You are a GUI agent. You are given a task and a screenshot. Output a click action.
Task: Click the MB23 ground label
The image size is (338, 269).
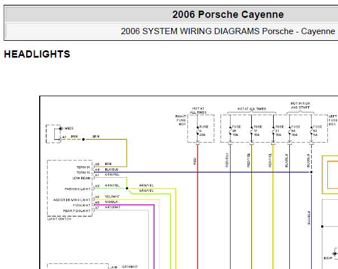click(x=69, y=129)
